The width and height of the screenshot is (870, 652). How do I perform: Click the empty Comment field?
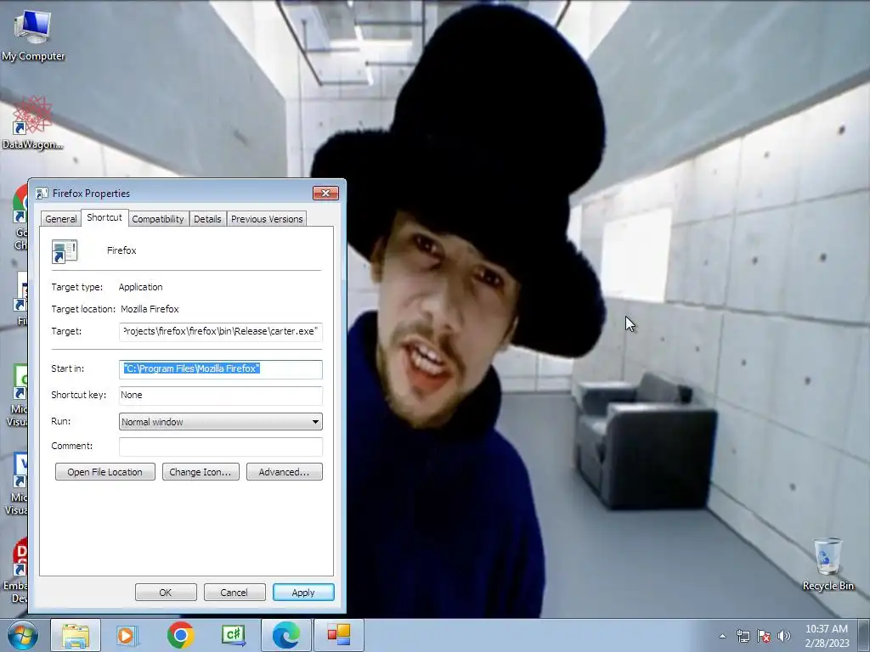click(221, 447)
